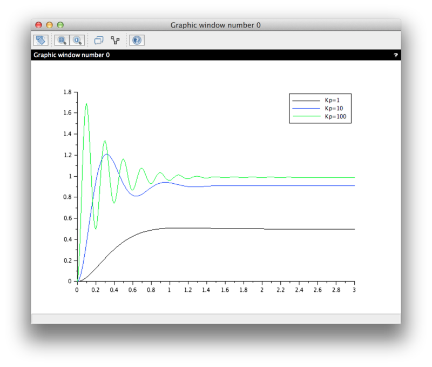Activate the 3D rotation tool

[41, 40]
